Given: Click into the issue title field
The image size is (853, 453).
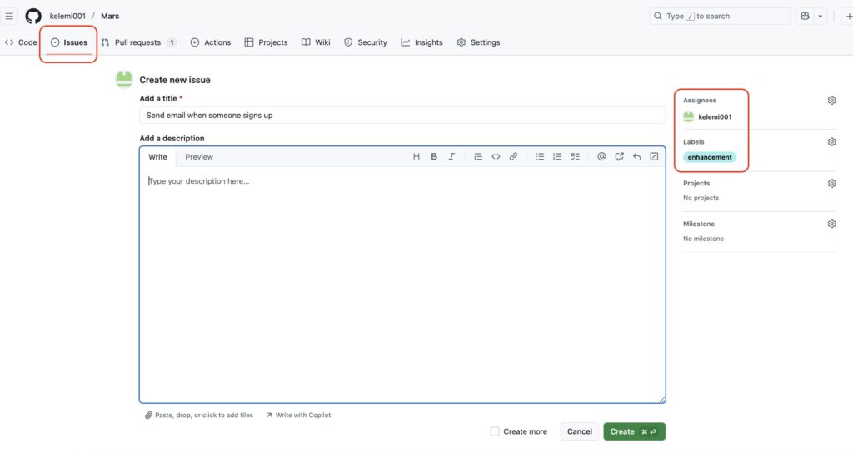Looking at the screenshot, I should [402, 115].
